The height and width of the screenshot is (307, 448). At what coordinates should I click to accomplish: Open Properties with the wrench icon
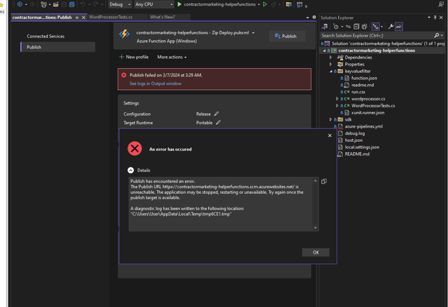[391, 27]
